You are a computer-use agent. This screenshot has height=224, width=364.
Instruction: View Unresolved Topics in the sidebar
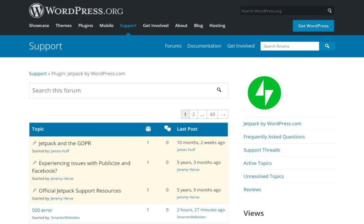pyautogui.click(x=263, y=176)
